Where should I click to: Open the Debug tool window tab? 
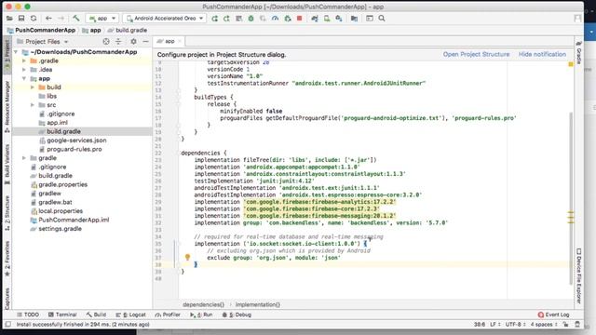pos(237,315)
